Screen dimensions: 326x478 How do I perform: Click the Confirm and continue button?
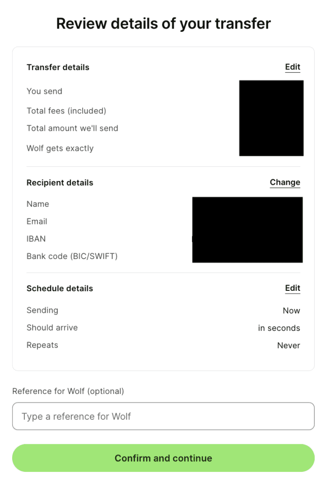pyautogui.click(x=163, y=458)
